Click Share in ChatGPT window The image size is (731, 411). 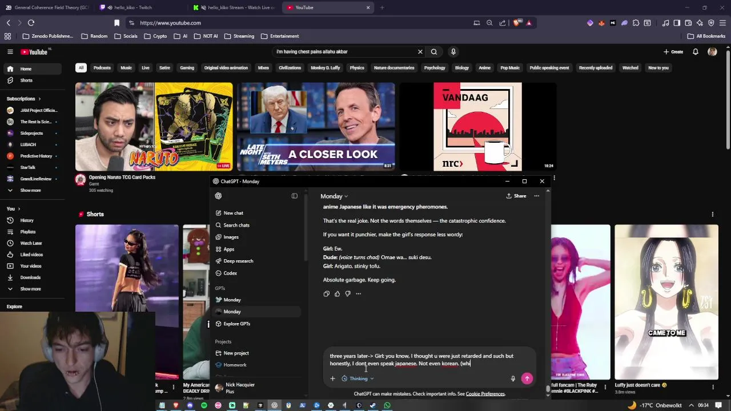[516, 196]
